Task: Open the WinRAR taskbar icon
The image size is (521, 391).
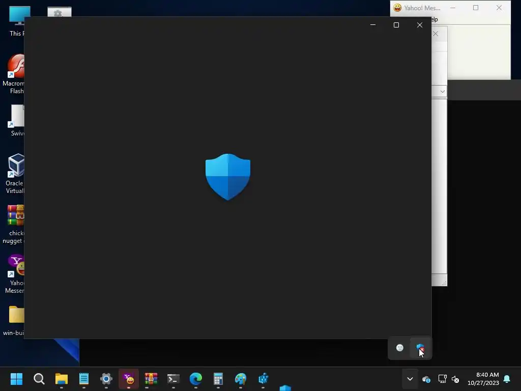Action: 151,379
